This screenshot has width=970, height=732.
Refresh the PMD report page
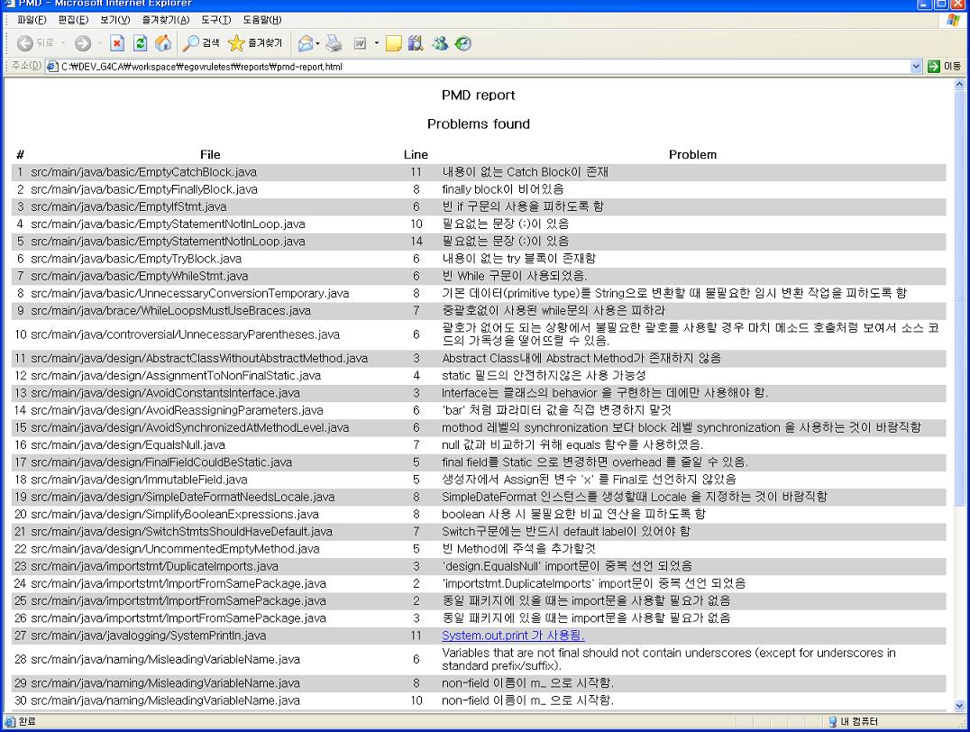141,41
